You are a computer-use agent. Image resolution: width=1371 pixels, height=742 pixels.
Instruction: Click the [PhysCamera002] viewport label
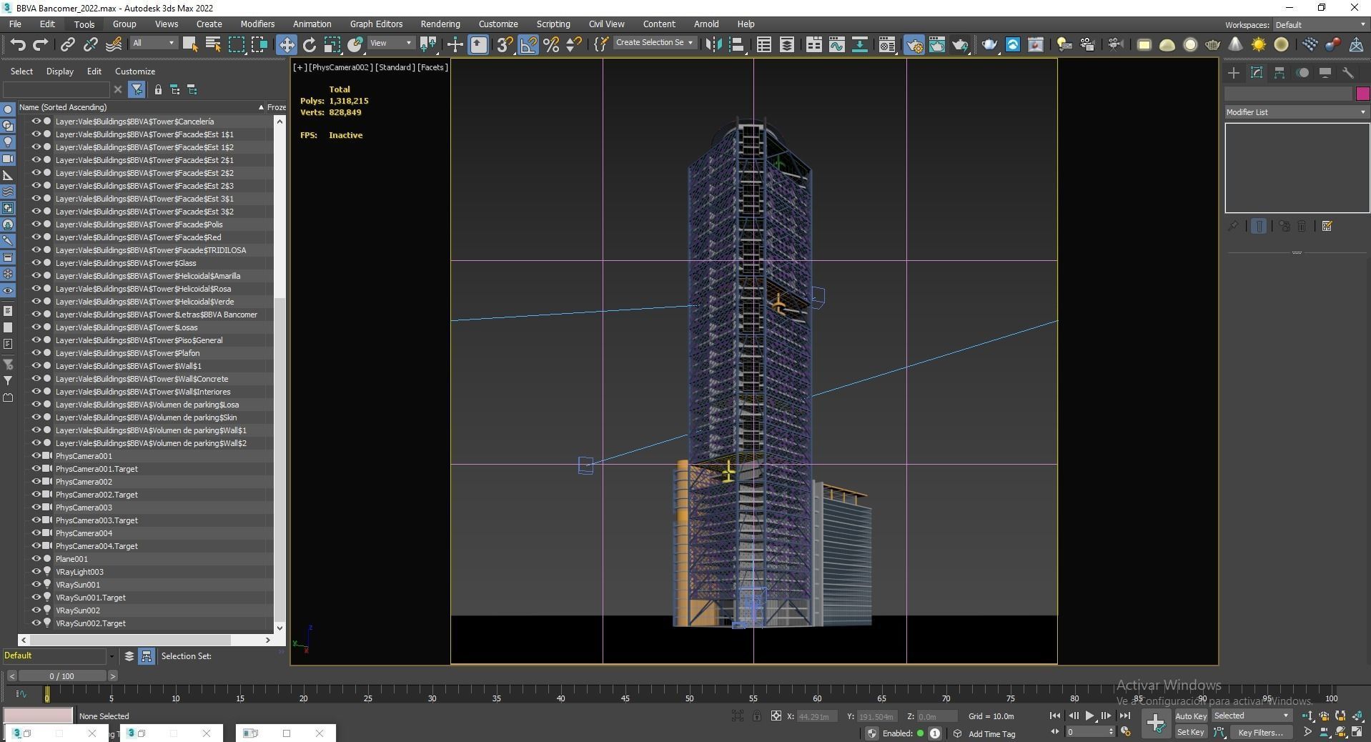click(341, 67)
